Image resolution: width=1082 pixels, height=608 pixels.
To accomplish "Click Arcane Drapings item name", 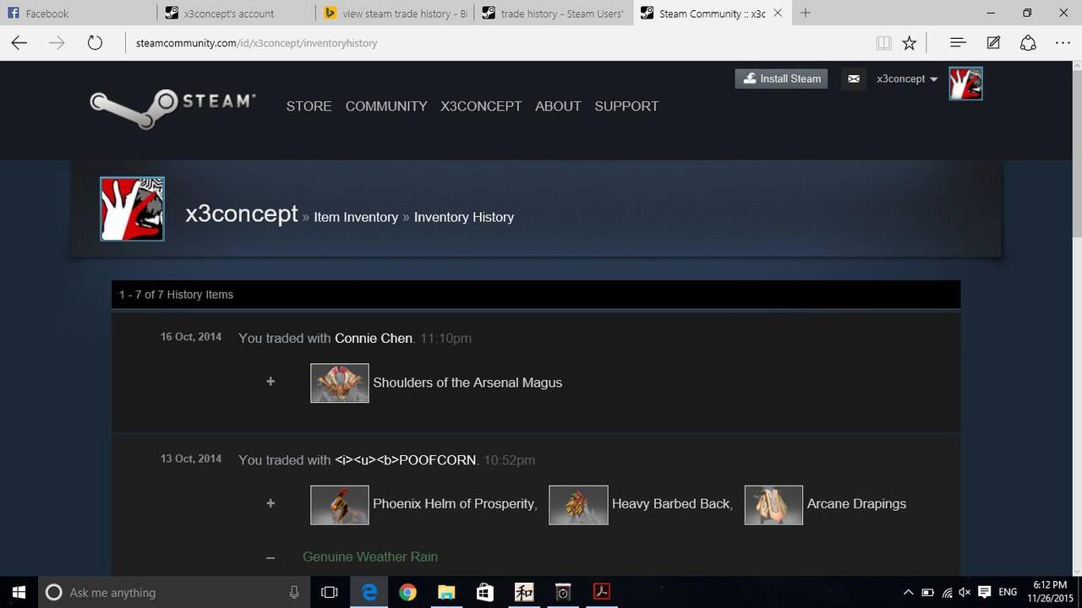I will click(x=856, y=504).
